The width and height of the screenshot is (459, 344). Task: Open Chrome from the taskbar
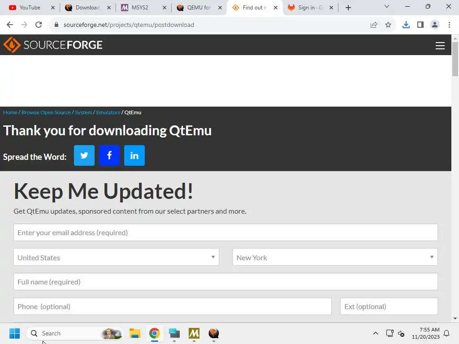(x=155, y=333)
